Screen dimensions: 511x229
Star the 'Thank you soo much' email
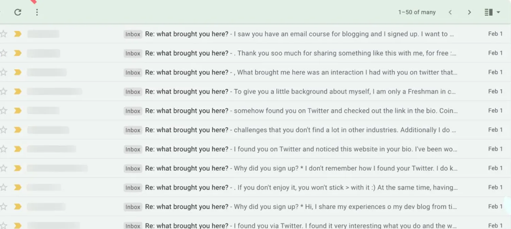(x=4, y=53)
